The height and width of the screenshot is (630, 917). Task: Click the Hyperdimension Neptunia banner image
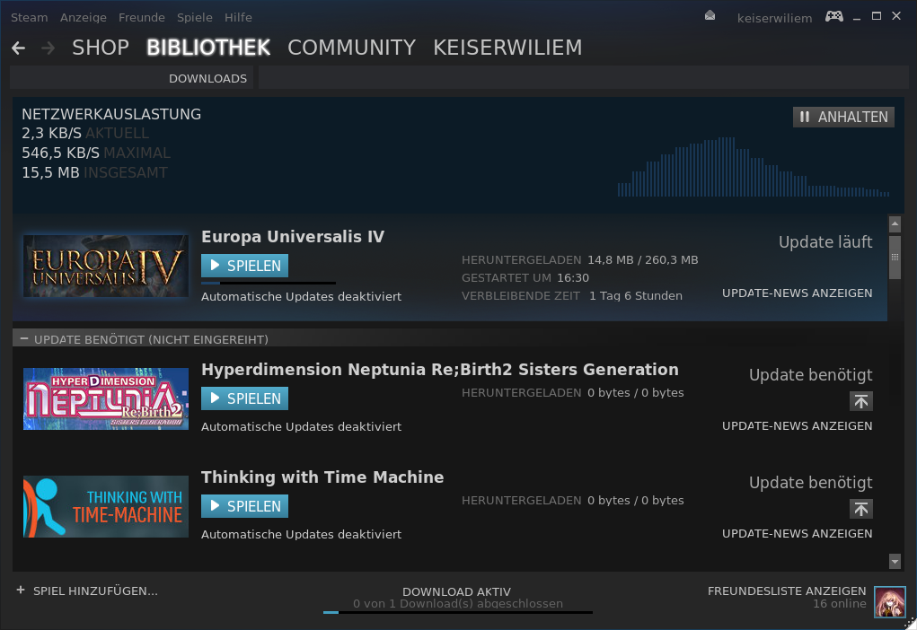(106, 398)
